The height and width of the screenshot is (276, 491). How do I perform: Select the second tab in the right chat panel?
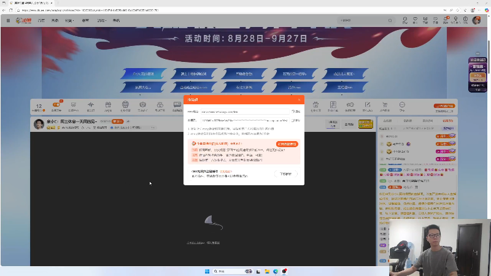coord(408,121)
